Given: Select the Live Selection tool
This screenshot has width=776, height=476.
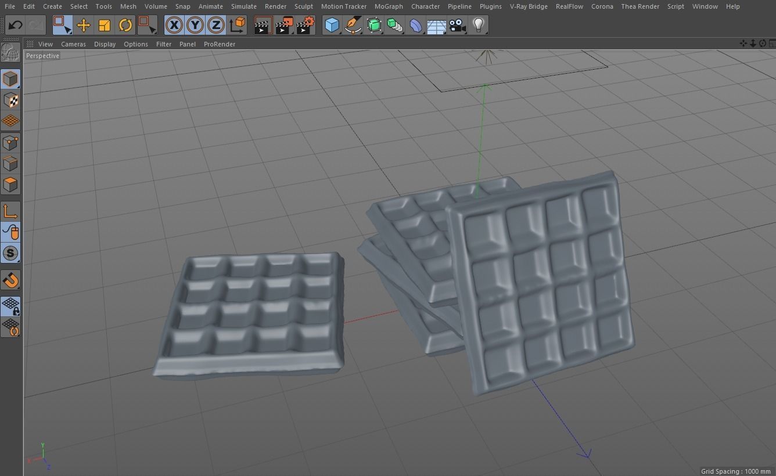Looking at the screenshot, I should [x=62, y=25].
